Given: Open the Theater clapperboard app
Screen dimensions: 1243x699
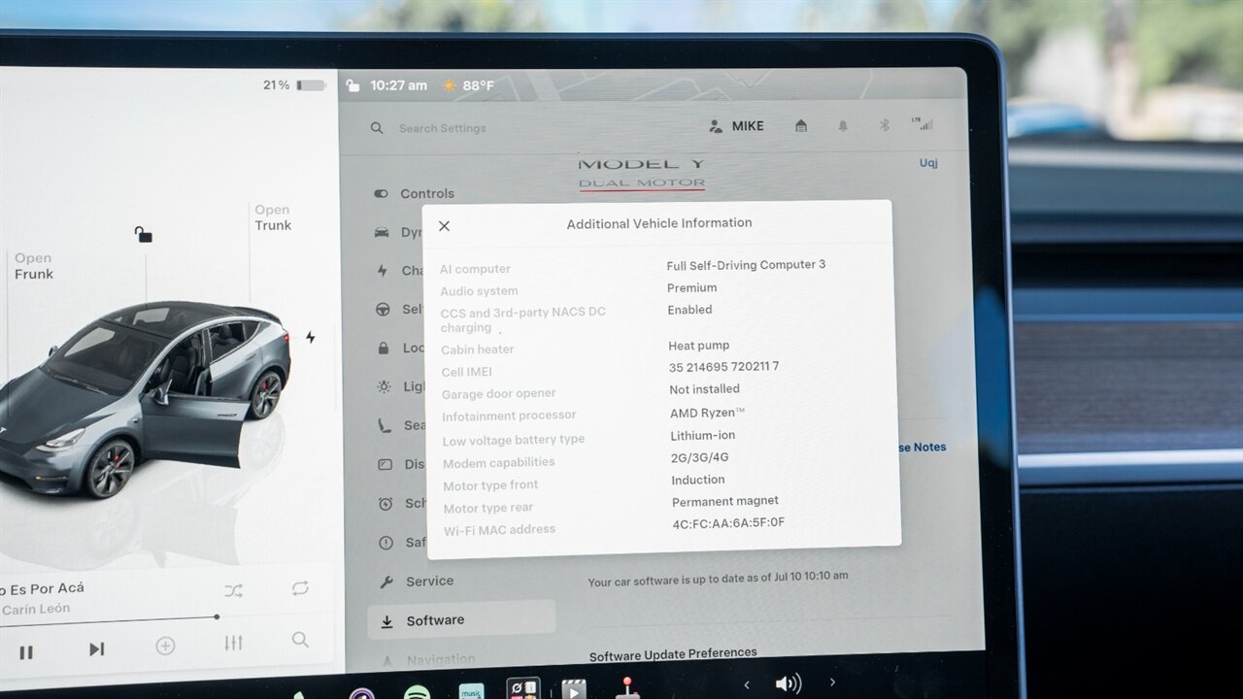Looking at the screenshot, I should 574,689.
